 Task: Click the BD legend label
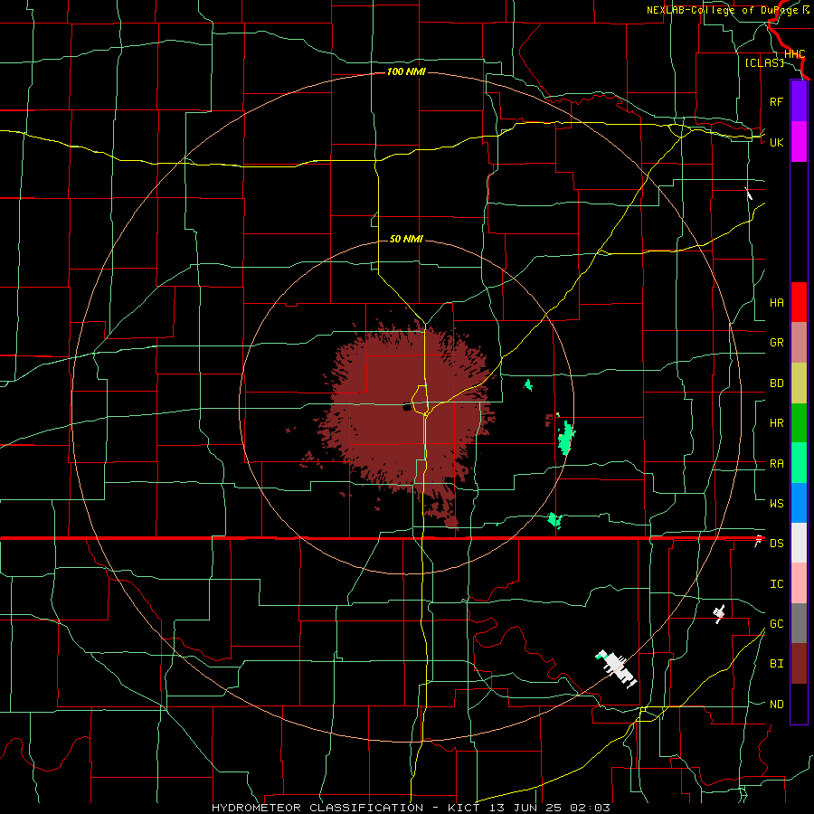tap(776, 383)
